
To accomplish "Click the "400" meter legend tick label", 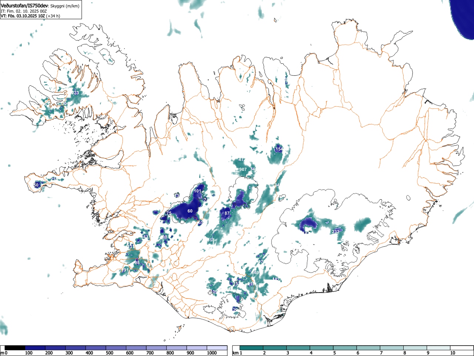I will coord(89,353).
